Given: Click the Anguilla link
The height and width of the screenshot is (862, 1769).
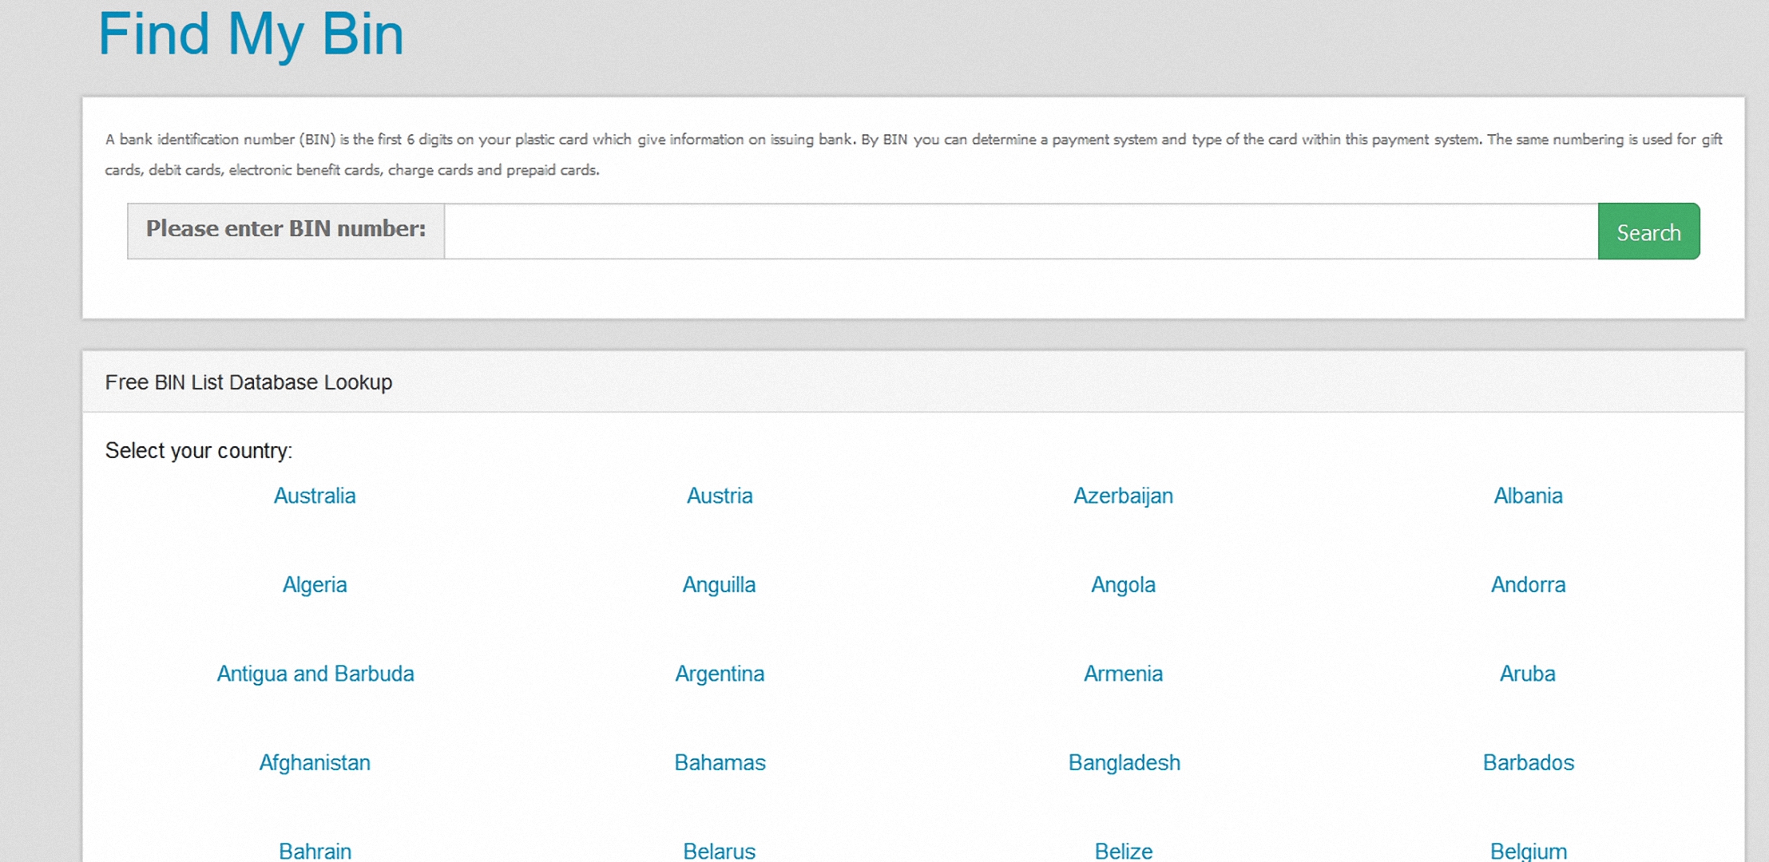Looking at the screenshot, I should tap(719, 585).
